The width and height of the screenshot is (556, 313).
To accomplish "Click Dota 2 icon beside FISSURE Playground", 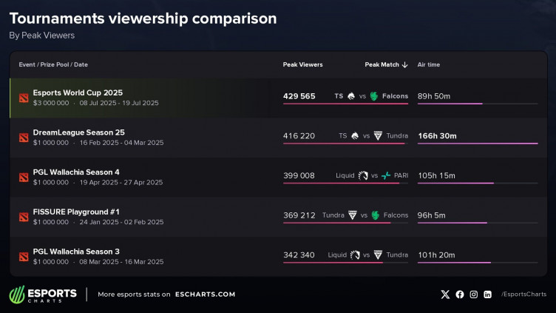I will click(x=23, y=217).
